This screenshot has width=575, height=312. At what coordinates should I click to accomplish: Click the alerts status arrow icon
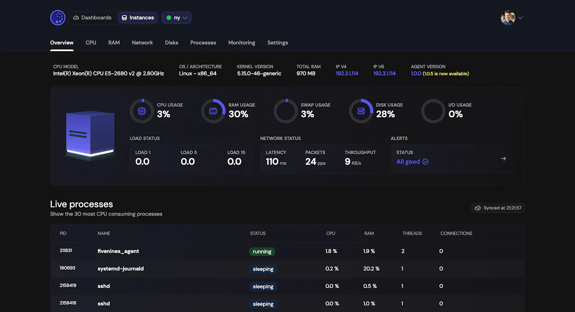503,158
